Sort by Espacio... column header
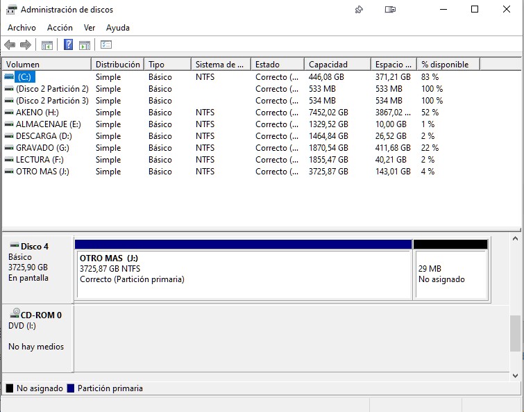The width and height of the screenshot is (524, 412). pos(394,64)
